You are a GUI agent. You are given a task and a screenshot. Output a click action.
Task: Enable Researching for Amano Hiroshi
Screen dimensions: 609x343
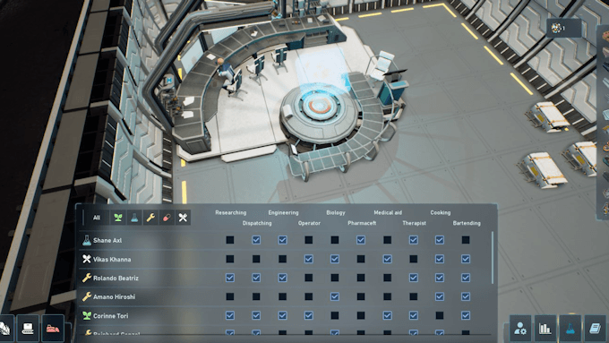coord(230,296)
